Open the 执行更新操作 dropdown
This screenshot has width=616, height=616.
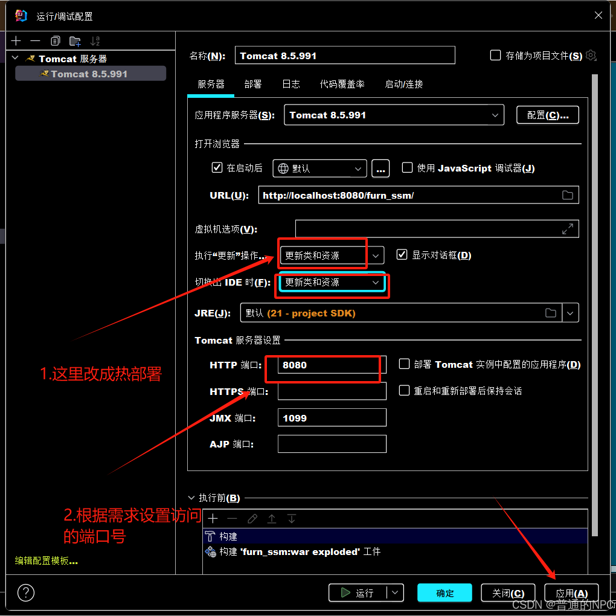tap(332, 255)
